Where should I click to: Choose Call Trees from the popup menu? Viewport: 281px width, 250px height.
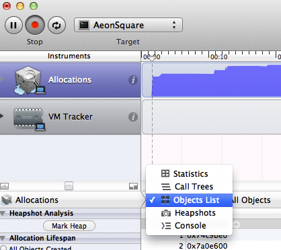189,187
